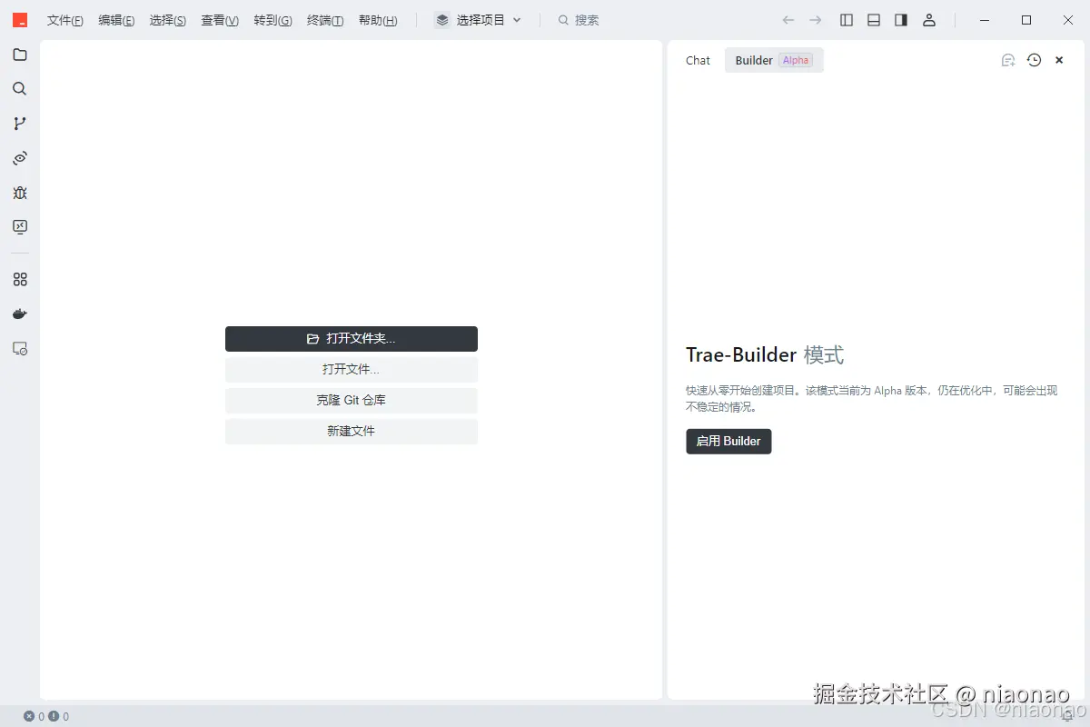
Task: Open the 终端 menu
Action: pos(325,19)
